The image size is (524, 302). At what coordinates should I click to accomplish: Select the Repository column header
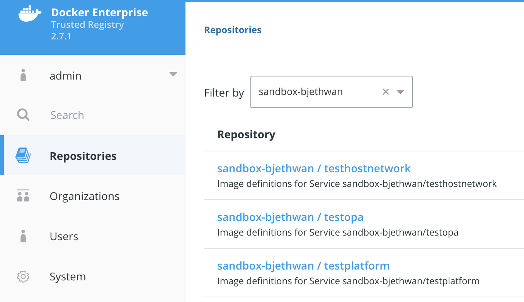(x=246, y=134)
